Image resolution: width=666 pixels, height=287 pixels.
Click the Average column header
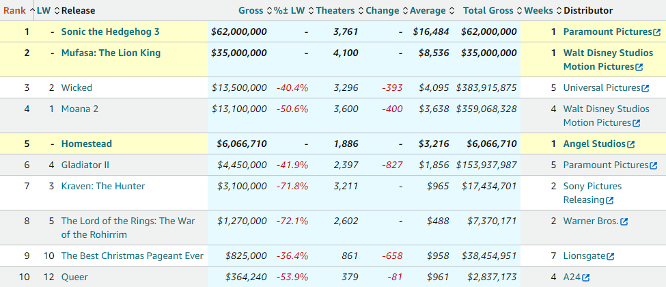pyautogui.click(x=427, y=10)
